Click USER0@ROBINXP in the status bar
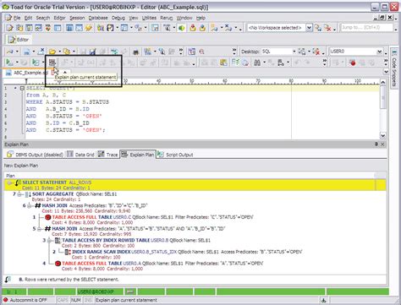401x305 pixels. [x=96, y=291]
